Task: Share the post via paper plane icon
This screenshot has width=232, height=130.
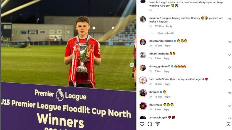Action: pyautogui.click(x=158, y=124)
